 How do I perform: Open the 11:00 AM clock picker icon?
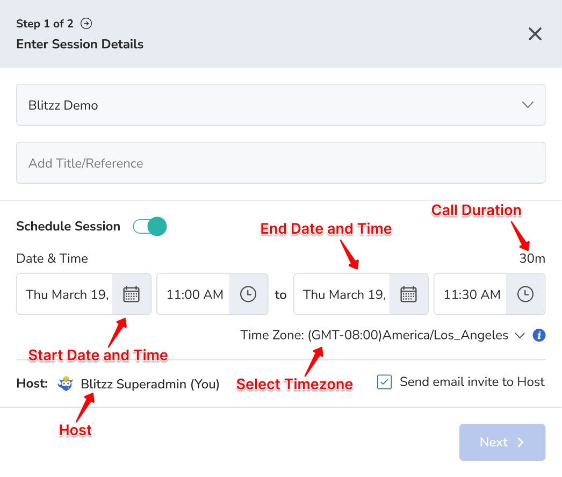(x=248, y=294)
